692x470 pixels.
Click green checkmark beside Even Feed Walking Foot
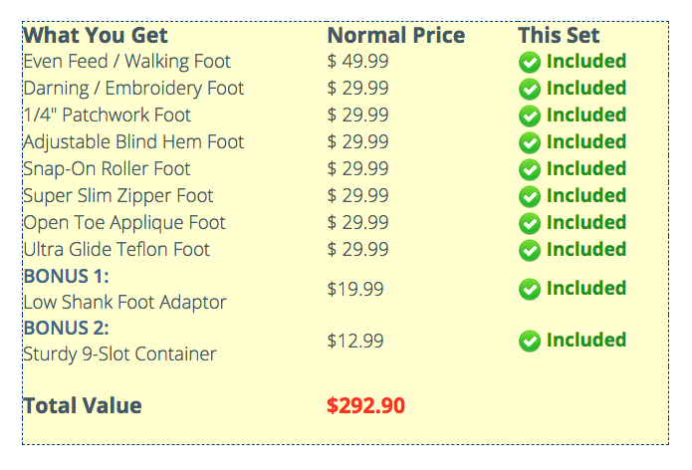[x=530, y=62]
